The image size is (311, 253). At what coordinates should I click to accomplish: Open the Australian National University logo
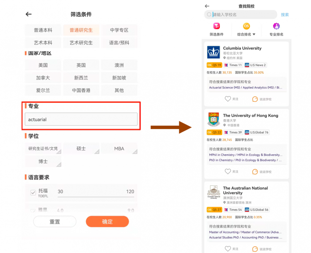[213, 192]
